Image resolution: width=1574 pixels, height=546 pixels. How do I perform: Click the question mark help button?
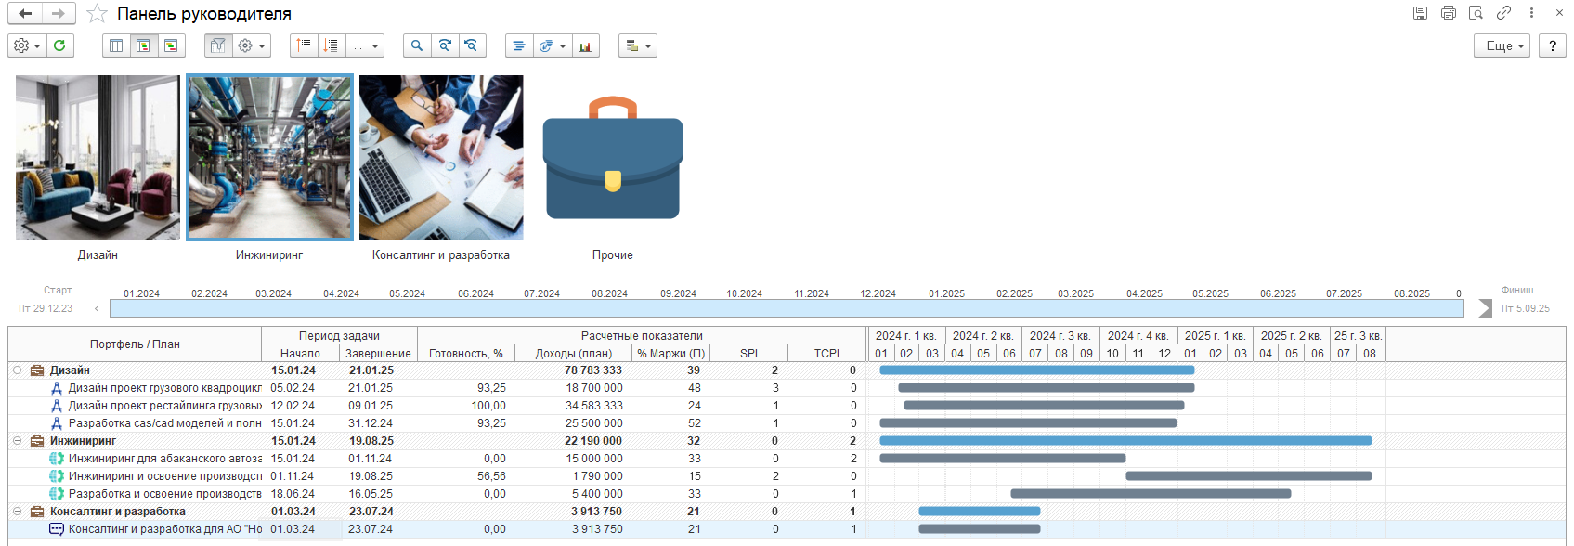(x=1552, y=45)
